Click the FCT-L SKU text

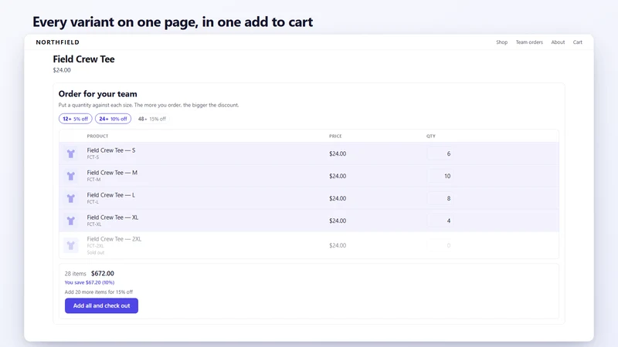(93, 202)
